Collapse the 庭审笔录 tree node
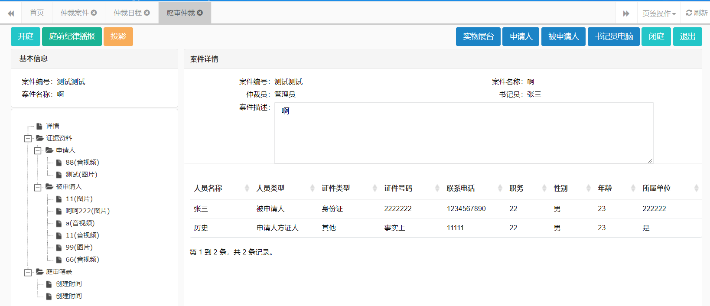 pyautogui.click(x=28, y=272)
